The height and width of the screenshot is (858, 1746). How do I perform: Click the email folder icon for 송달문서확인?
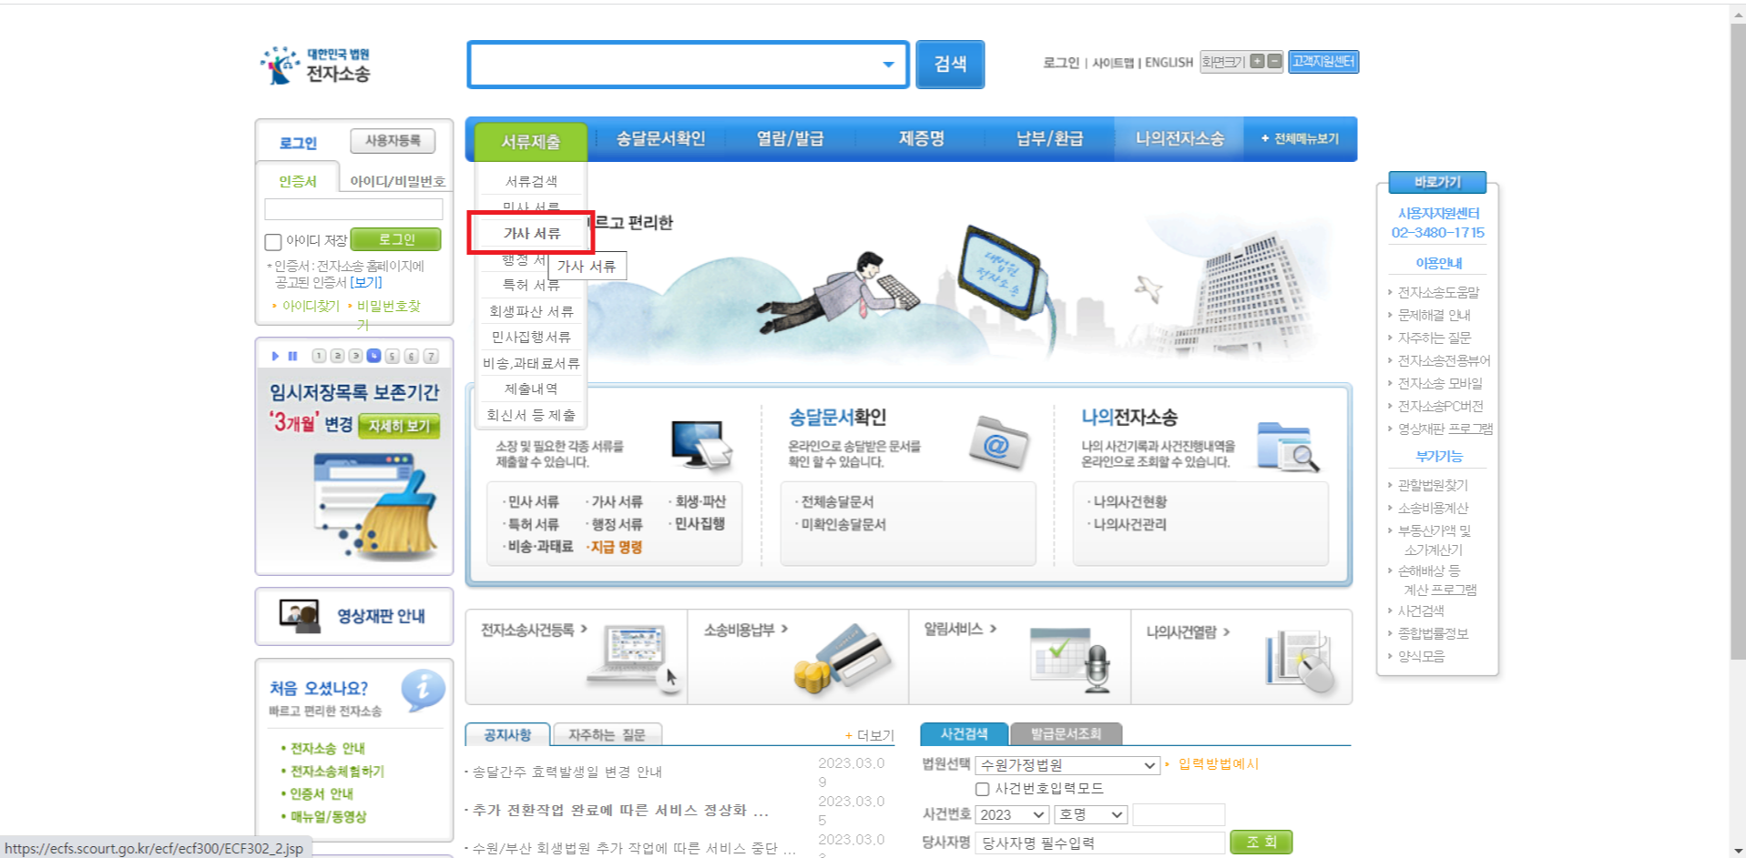(x=999, y=442)
